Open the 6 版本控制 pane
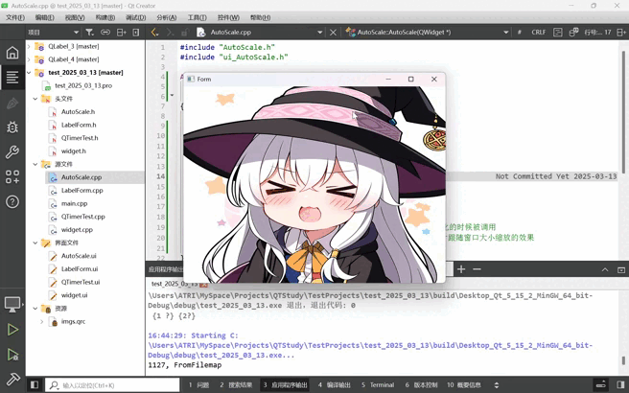This screenshot has height=393, width=629. coord(421,385)
